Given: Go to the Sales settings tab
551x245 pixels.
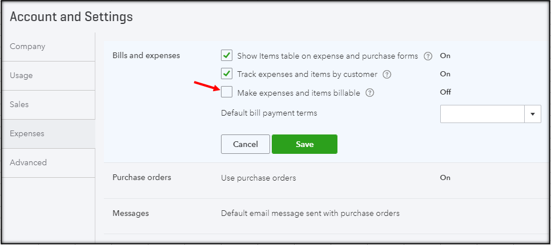Looking at the screenshot, I should [19, 105].
